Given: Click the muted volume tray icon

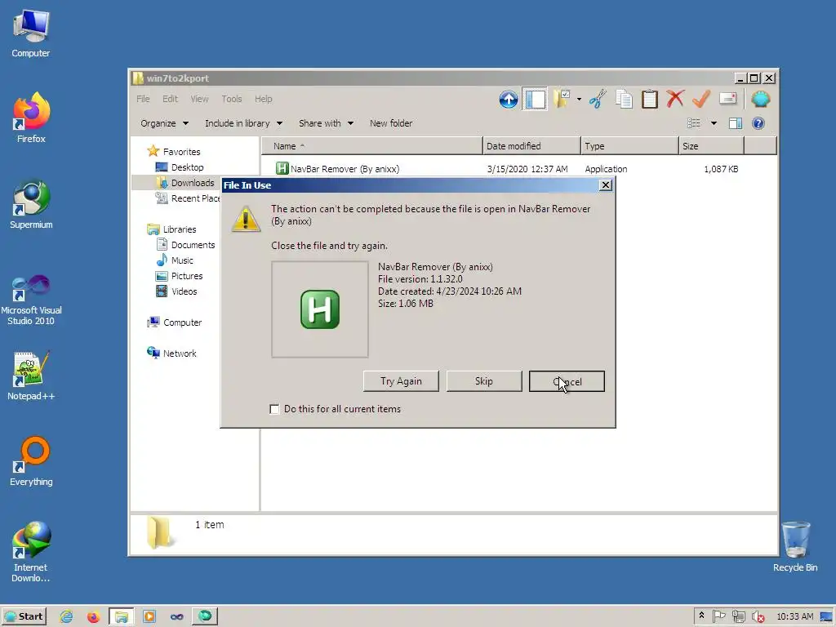Looking at the screenshot, I should click(x=757, y=617).
